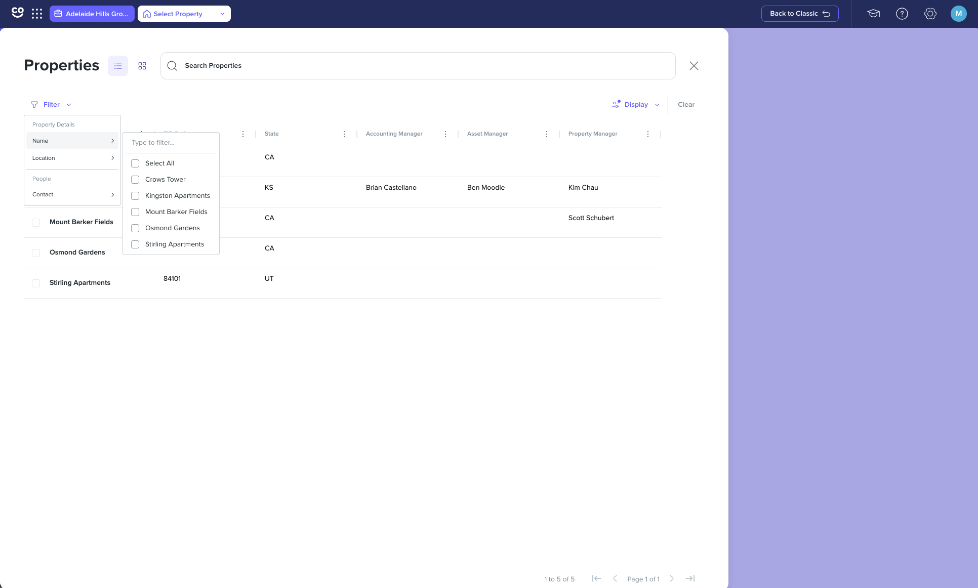Viewport: 978px width, 588px height.
Task: Select the Name filter category
Action: [x=72, y=141]
